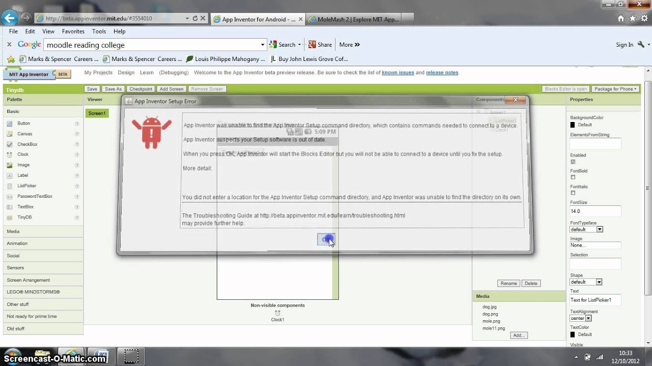Enable the FontBold property checkbox
This screenshot has width=652, height=366.
click(x=573, y=177)
